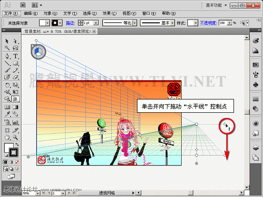Screen dimensions: 263x197
Task: Click the Stroke color swatch in toolbox
Action: click(x=14, y=152)
